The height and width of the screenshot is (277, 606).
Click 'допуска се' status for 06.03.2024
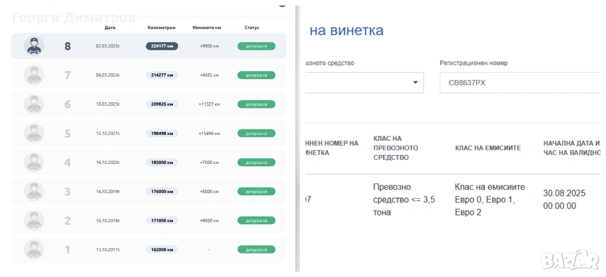coord(256,75)
